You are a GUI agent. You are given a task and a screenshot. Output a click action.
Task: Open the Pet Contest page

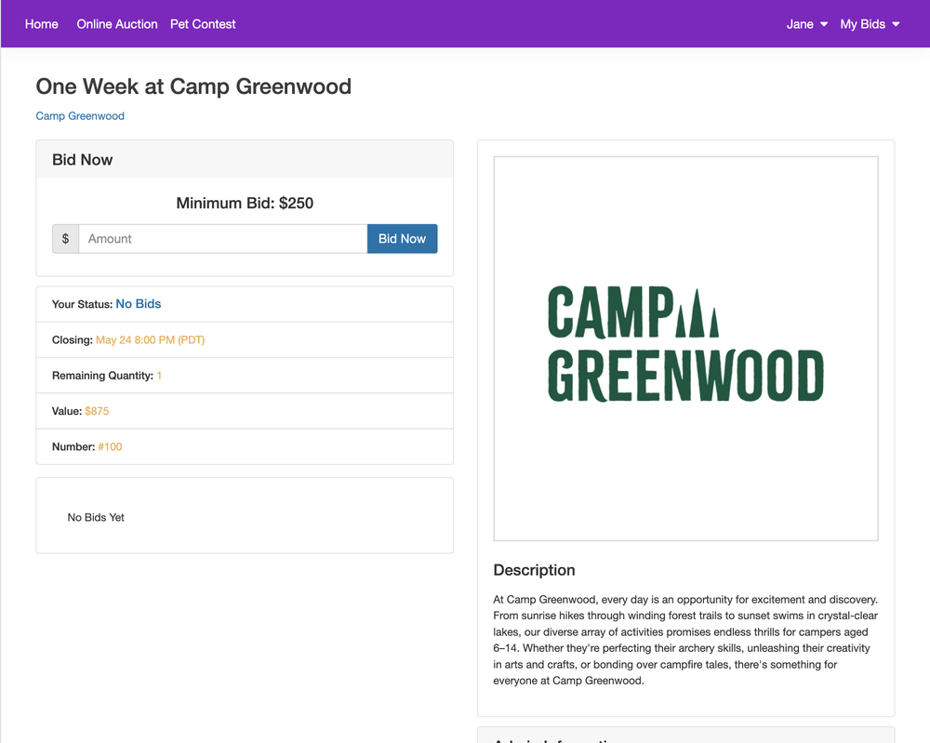(203, 24)
